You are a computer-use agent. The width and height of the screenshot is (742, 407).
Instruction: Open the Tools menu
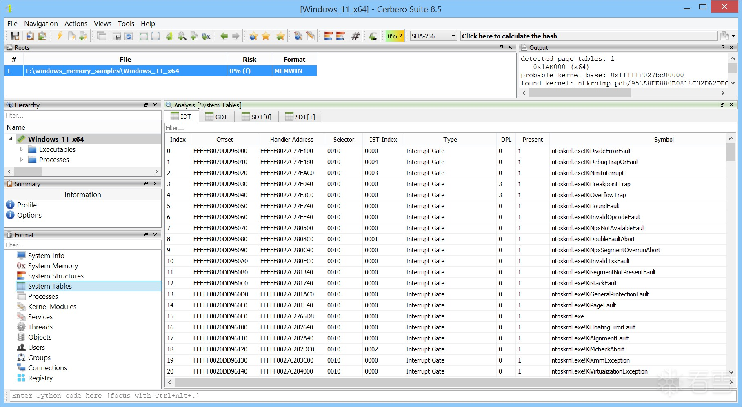click(126, 24)
